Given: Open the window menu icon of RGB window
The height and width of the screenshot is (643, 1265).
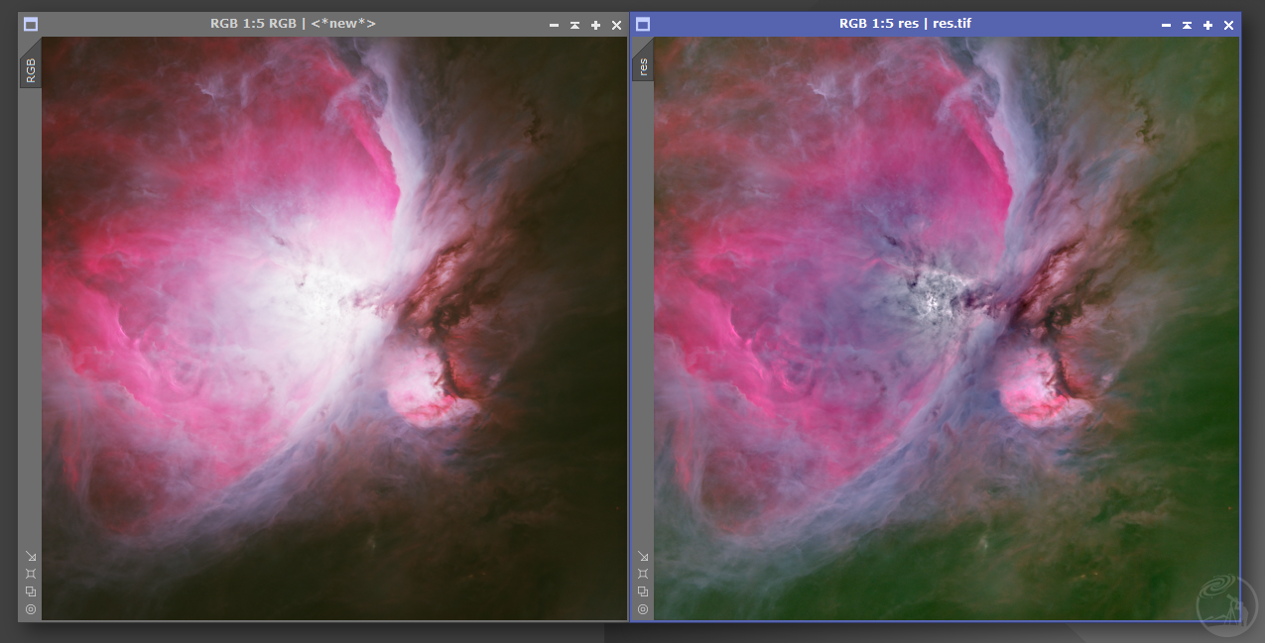Looking at the screenshot, I should pos(31,25).
